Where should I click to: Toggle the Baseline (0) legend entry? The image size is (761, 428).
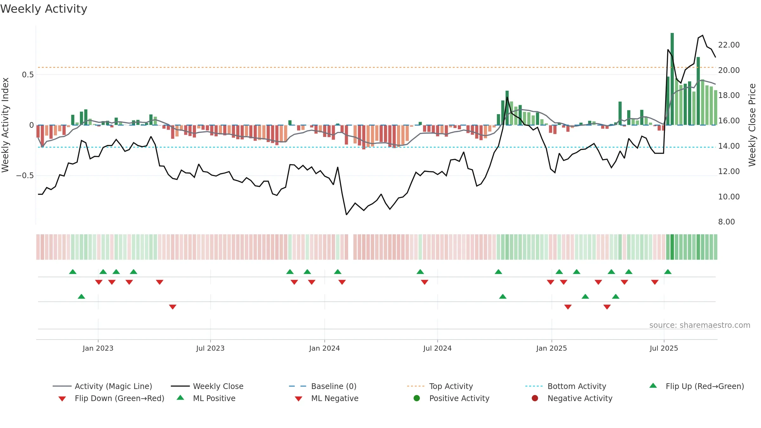pyautogui.click(x=323, y=386)
